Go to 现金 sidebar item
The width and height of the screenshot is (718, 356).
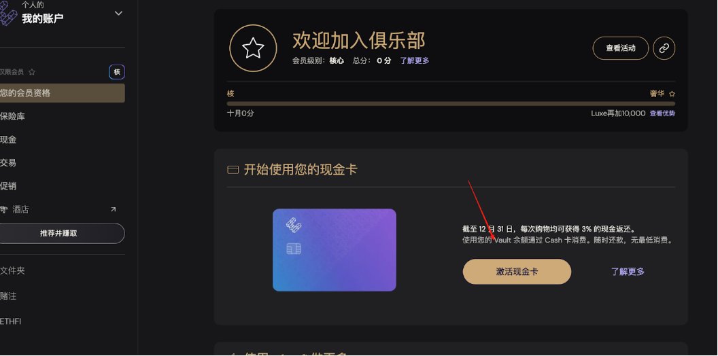(8, 139)
